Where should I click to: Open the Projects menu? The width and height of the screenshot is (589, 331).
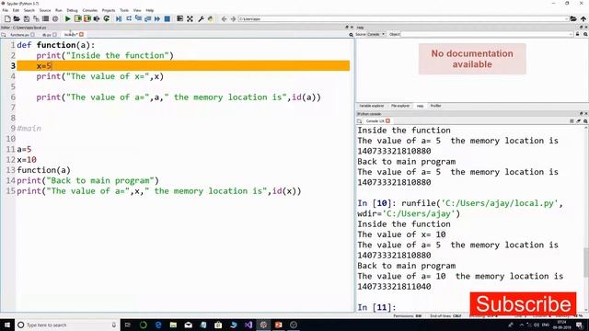pos(109,10)
